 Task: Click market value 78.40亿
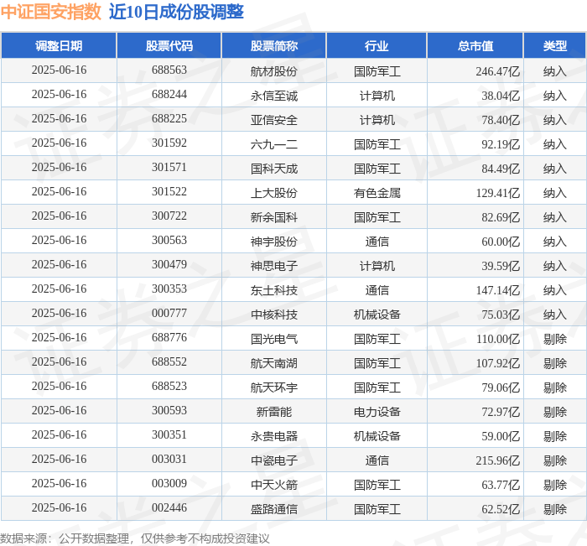click(501, 120)
